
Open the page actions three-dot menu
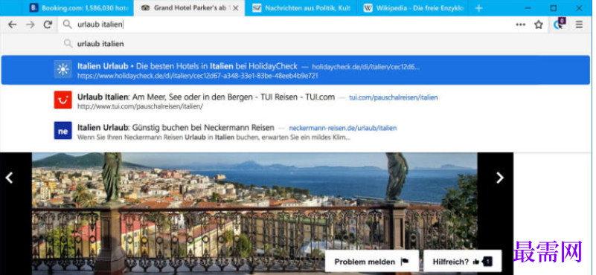(520, 25)
